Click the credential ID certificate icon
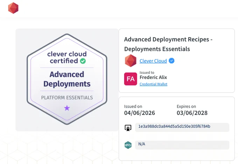Screen dimensions: 238x164 [x=128, y=128]
